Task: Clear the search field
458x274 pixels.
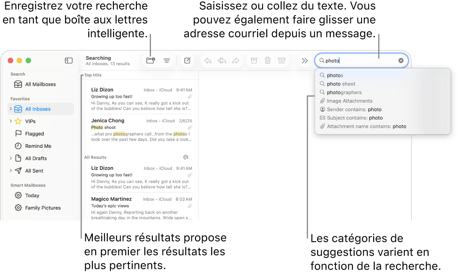Action: 401,60
